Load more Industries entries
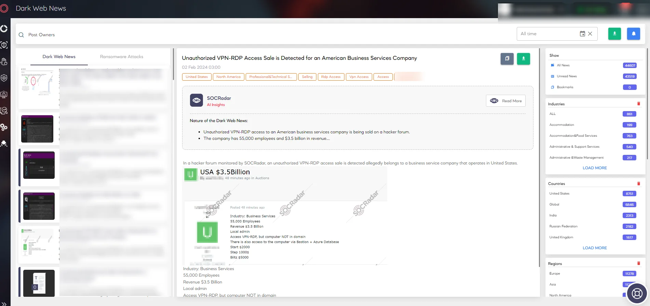The height and width of the screenshot is (306, 650). coord(595,168)
